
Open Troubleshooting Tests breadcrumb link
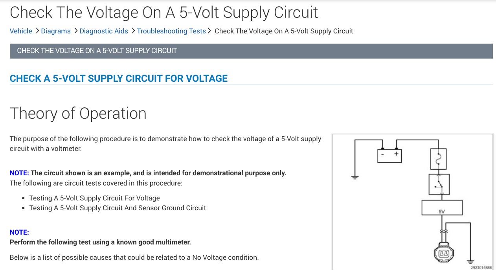pos(171,31)
